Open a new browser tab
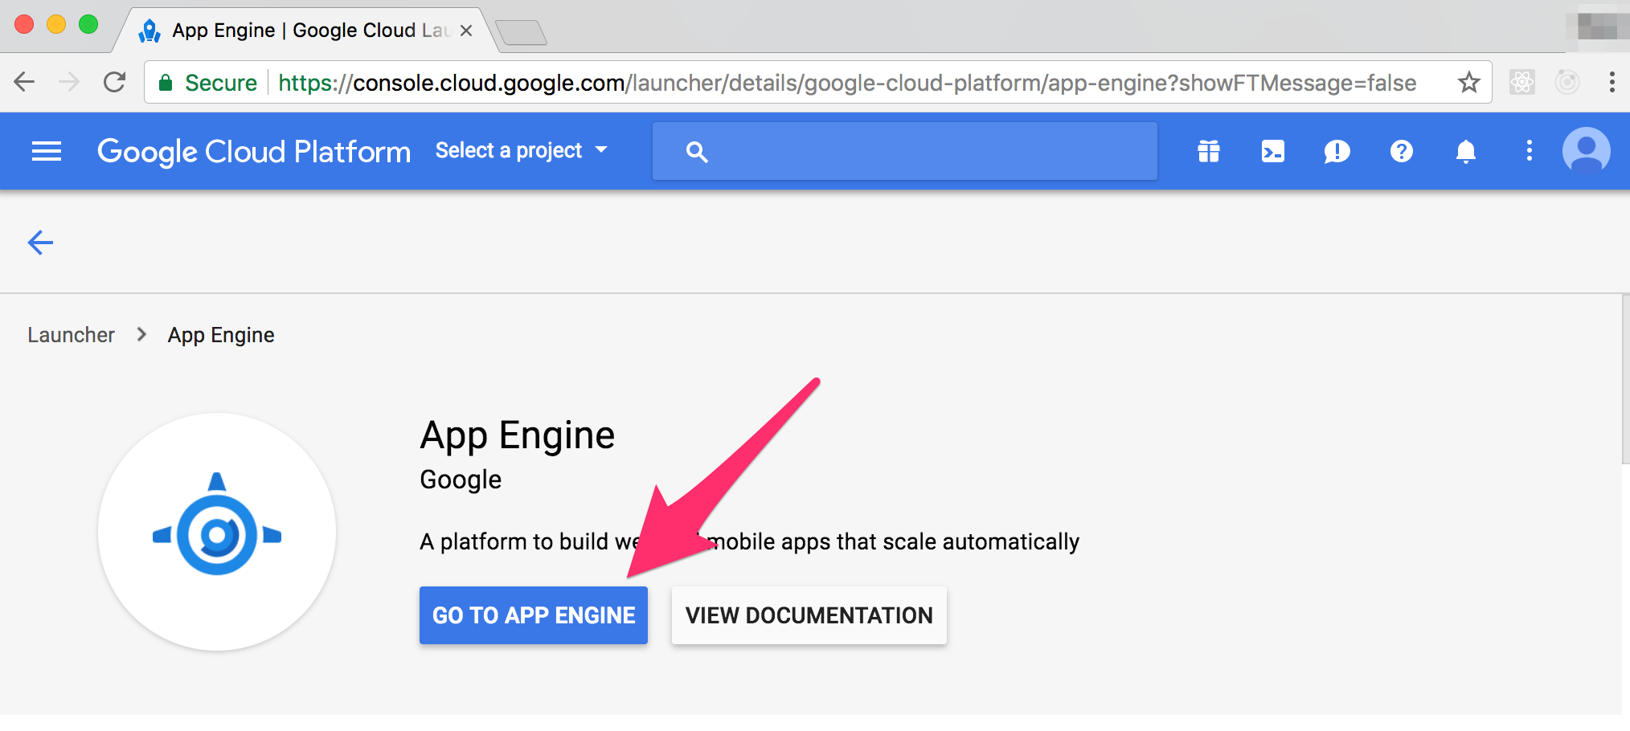The height and width of the screenshot is (731, 1630). [522, 33]
